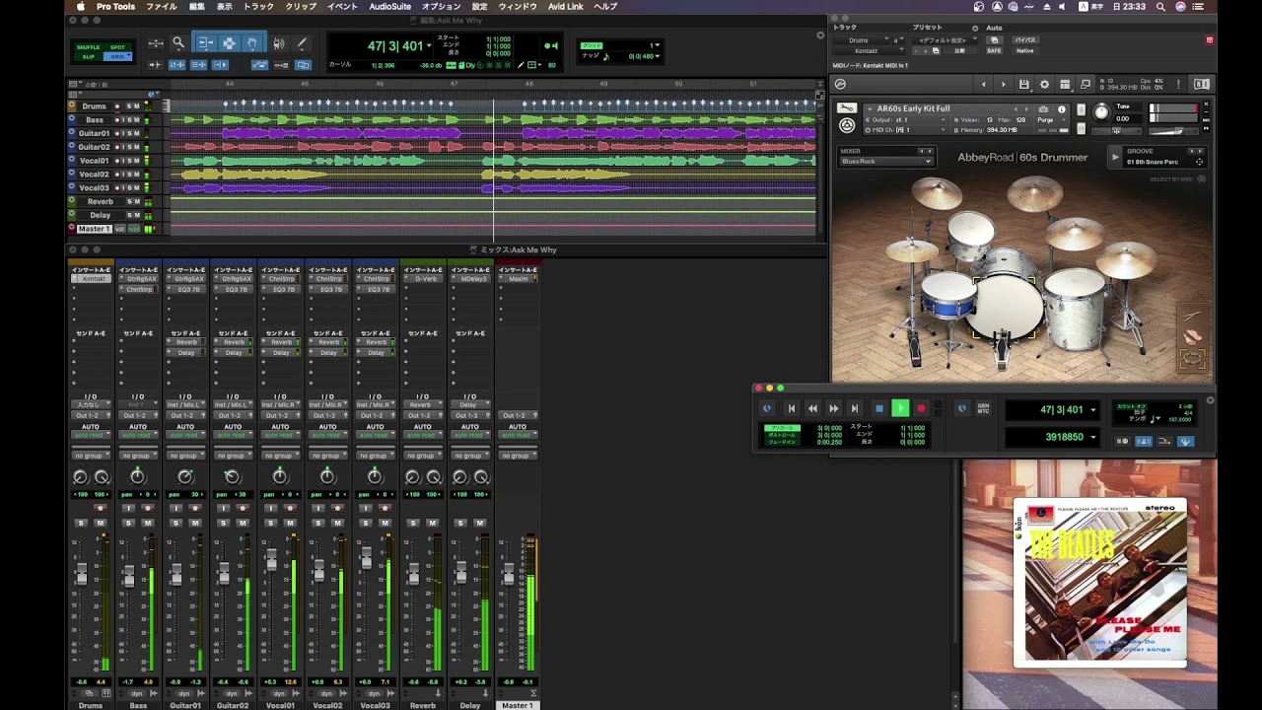Screen dimensions: 1262x710
Task: Select the Pencil tool
Action: point(302,43)
